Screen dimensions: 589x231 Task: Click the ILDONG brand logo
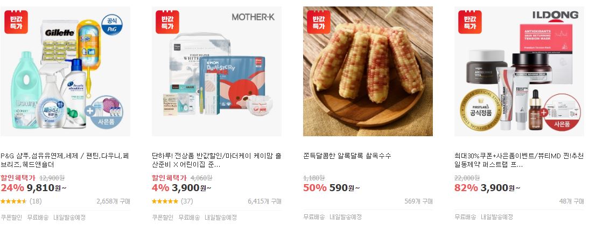[x=555, y=15]
